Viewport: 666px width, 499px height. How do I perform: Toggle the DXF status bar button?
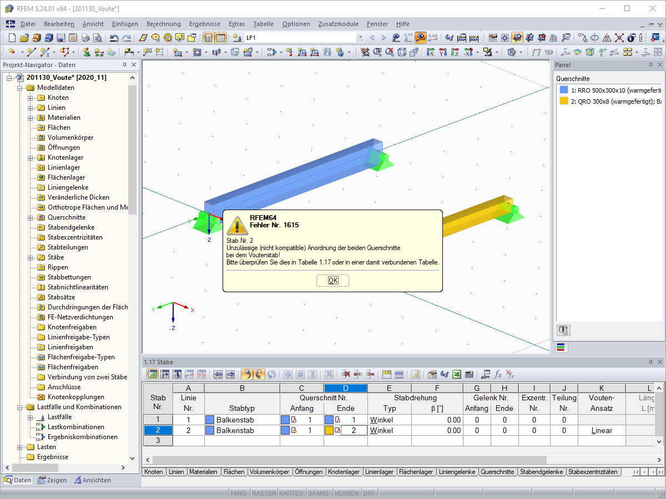[x=369, y=493]
